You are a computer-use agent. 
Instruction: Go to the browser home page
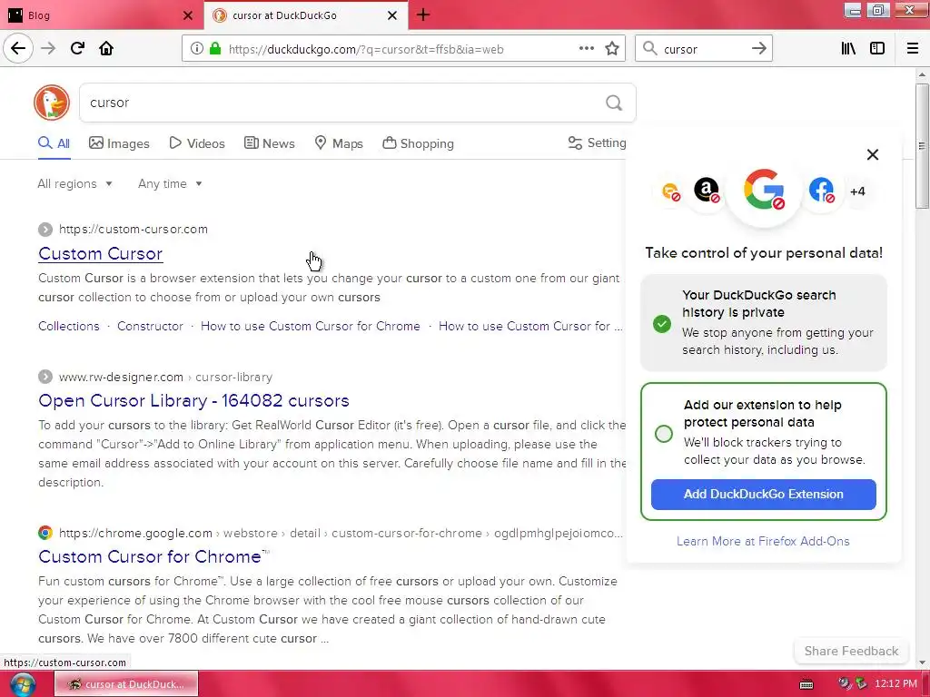106,49
